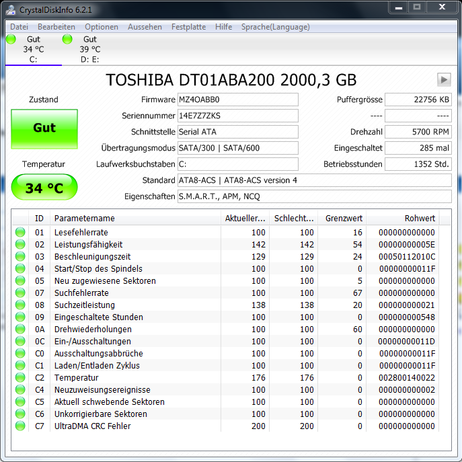Click the next disk arrow button
The width and height of the screenshot is (462, 462).
(x=444, y=79)
